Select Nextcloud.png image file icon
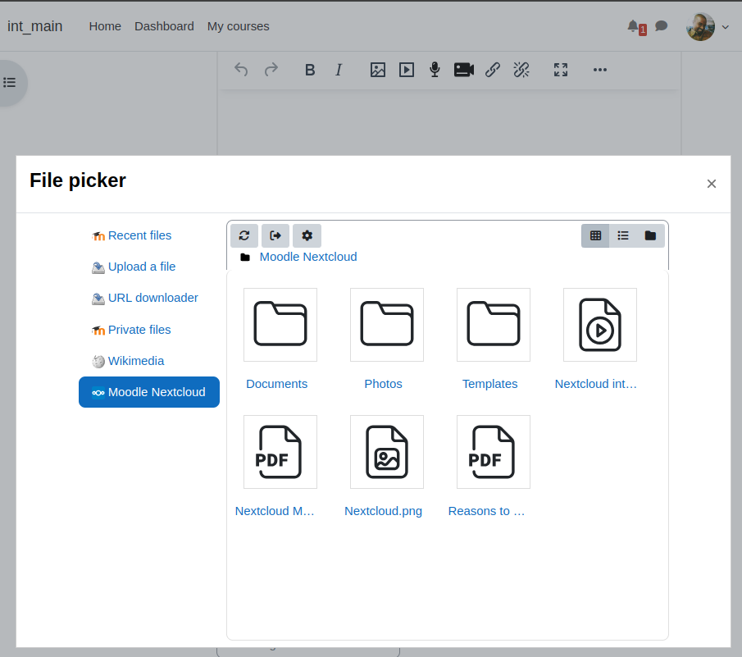 point(387,452)
